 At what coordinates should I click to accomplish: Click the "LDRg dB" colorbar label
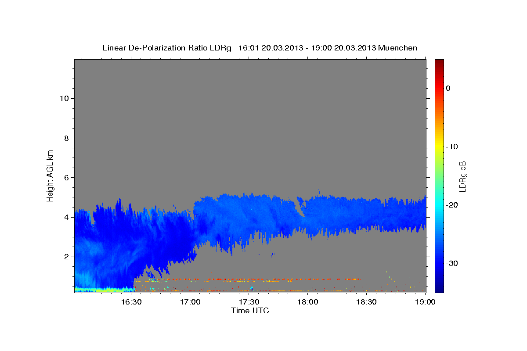[462, 176]
